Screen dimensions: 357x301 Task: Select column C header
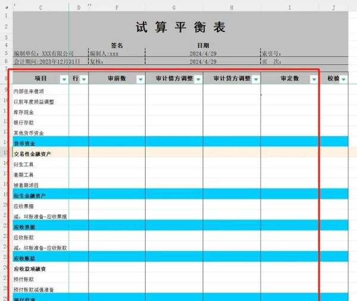click(40, 8)
